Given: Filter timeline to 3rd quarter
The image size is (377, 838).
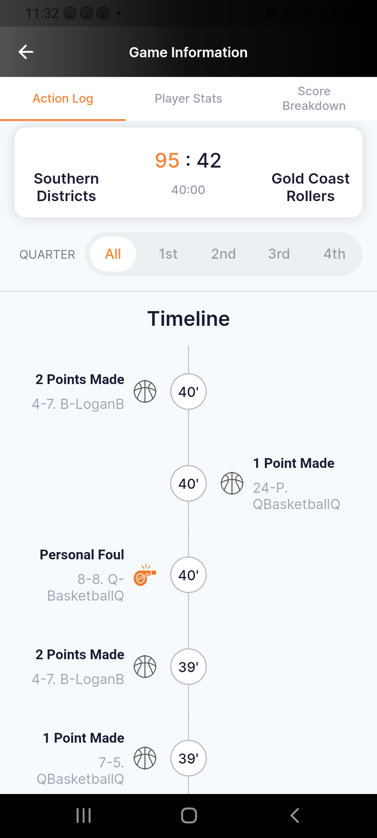Looking at the screenshot, I should (279, 254).
